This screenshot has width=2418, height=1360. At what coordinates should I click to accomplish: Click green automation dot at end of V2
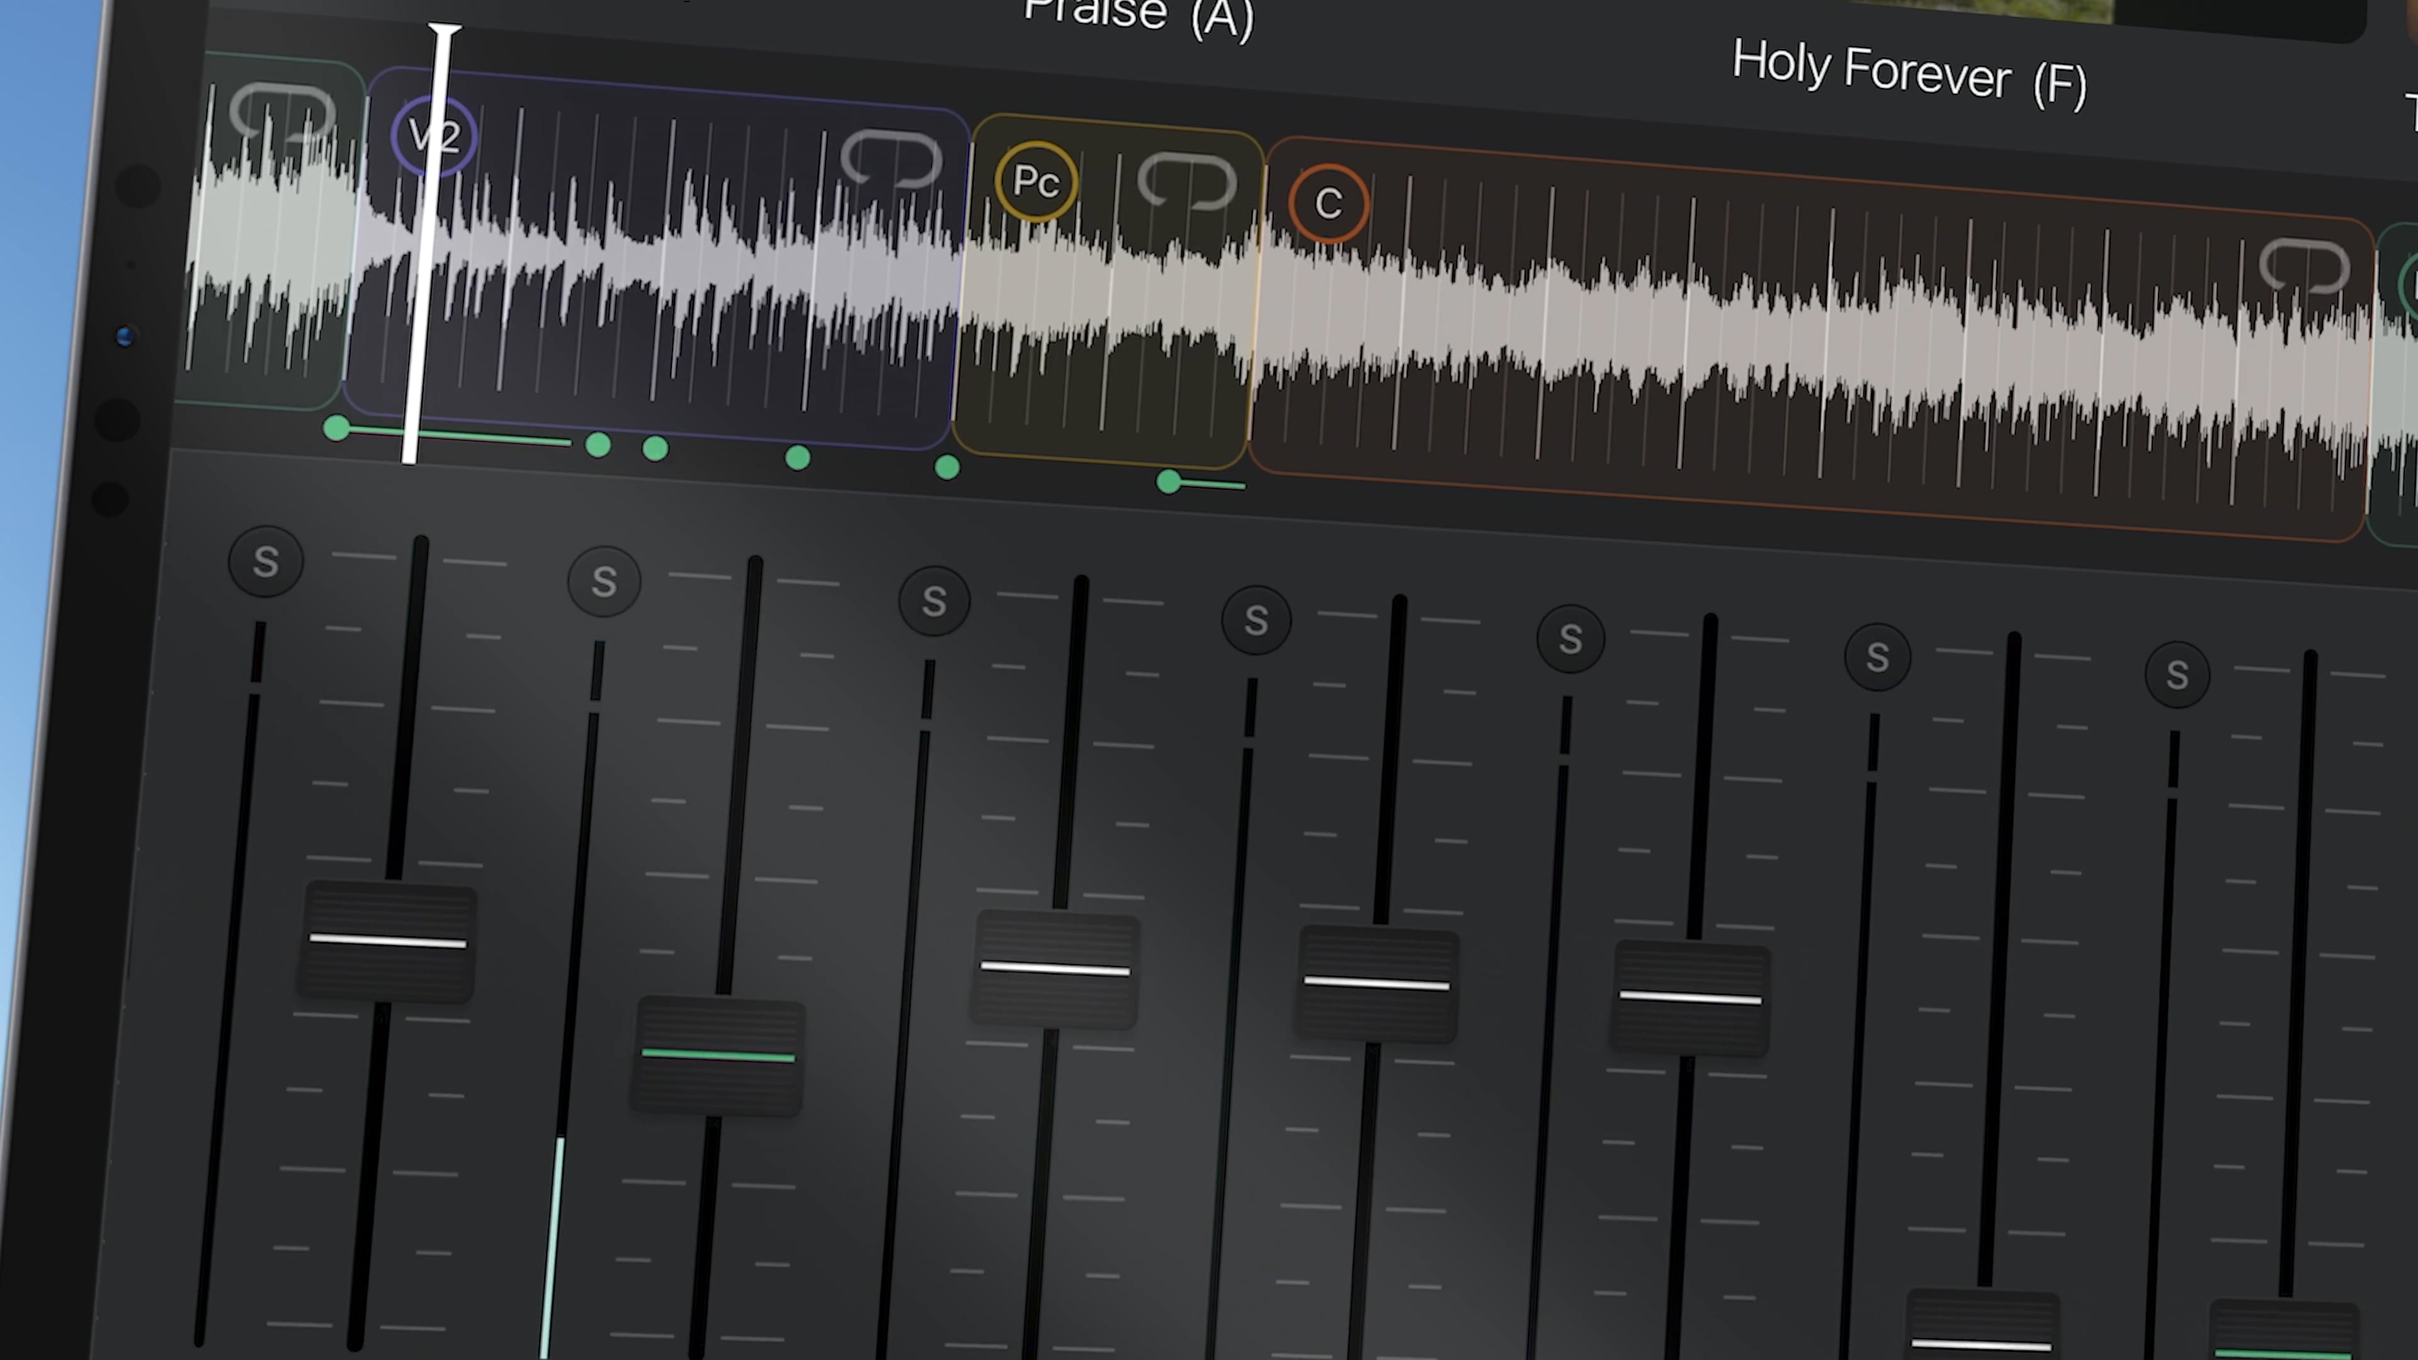947,467
